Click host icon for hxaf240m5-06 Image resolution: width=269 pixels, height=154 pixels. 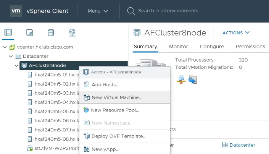click(30, 121)
